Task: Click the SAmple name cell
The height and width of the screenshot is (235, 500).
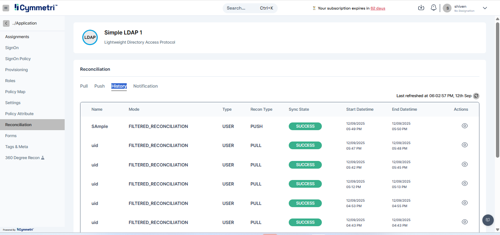Action: click(100, 126)
